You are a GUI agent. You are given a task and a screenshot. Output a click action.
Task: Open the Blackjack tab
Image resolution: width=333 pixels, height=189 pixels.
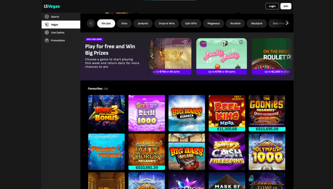(x=257, y=23)
